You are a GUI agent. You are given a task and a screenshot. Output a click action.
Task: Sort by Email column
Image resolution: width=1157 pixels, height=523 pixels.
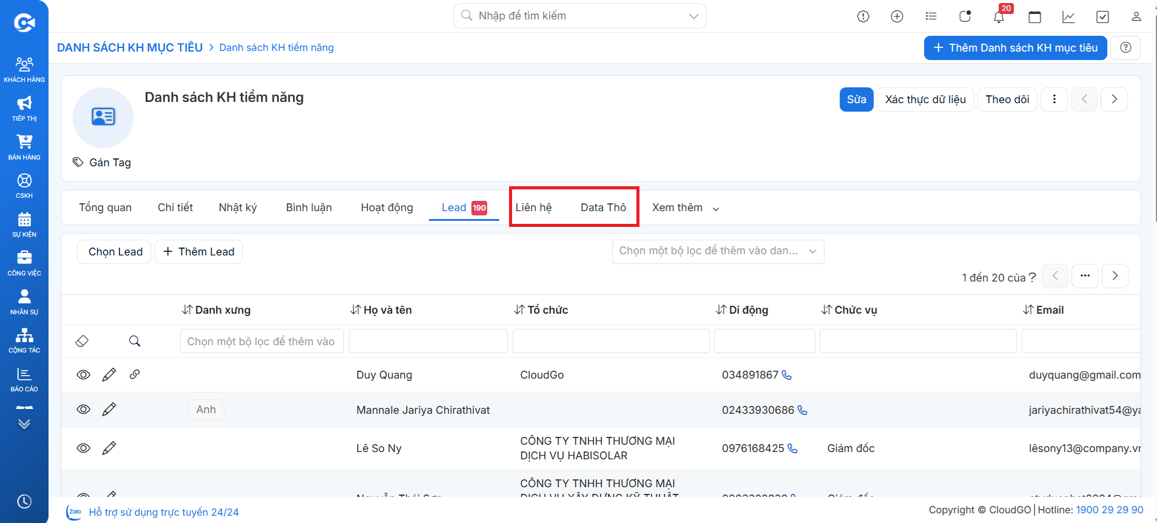coord(1044,310)
